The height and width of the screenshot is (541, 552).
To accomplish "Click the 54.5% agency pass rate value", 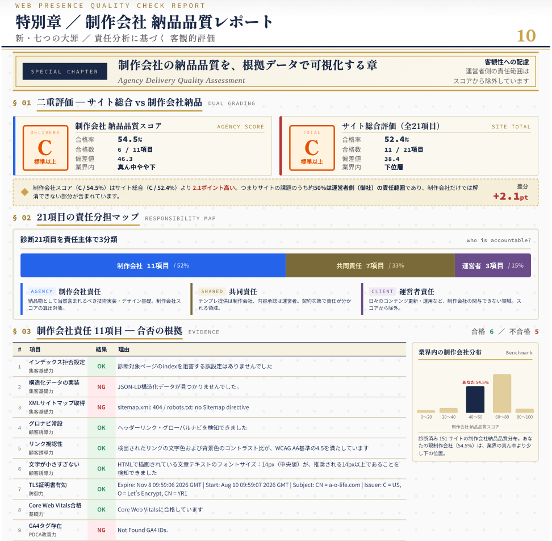I will click(130, 139).
